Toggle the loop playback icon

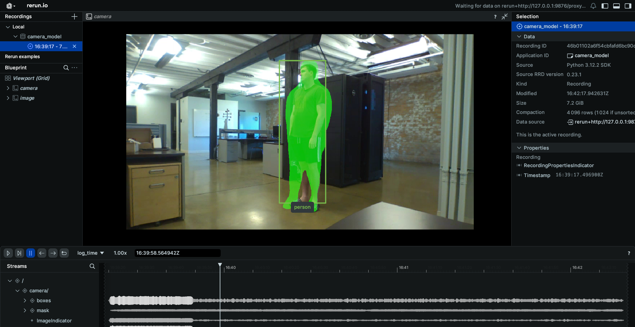[64, 253]
